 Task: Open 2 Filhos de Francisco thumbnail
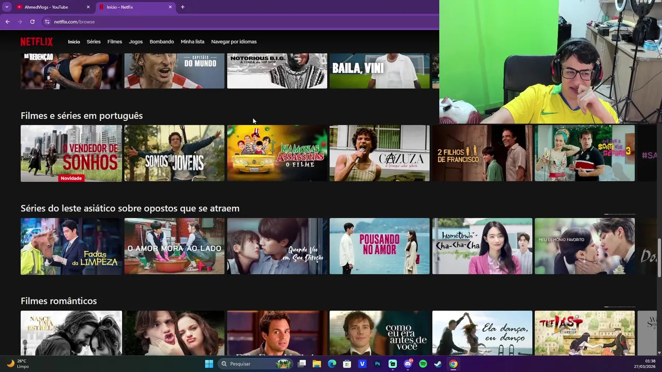[x=482, y=153]
